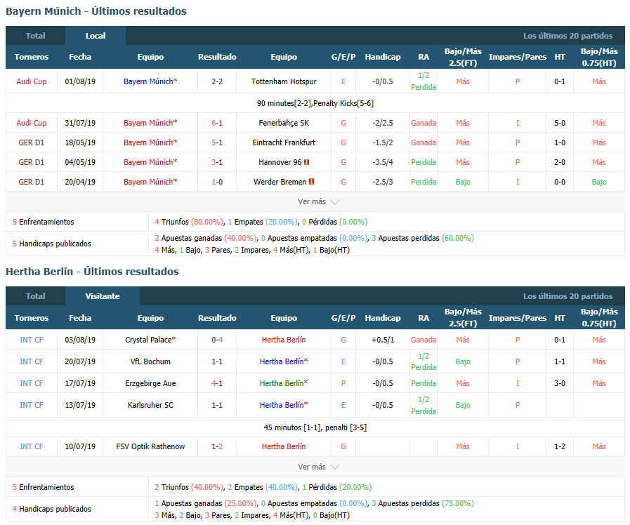Click Bajo value in Werder Bremen FT column

(463, 182)
